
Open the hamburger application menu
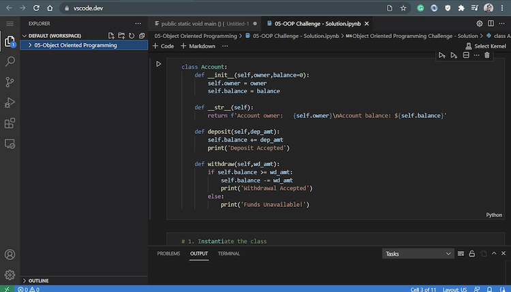(x=10, y=24)
